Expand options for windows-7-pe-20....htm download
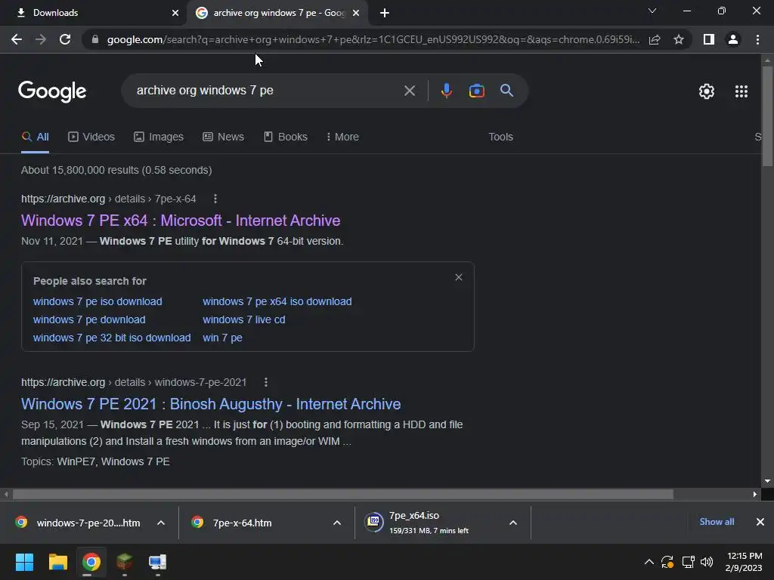This screenshot has height=580, width=774. 161,523
